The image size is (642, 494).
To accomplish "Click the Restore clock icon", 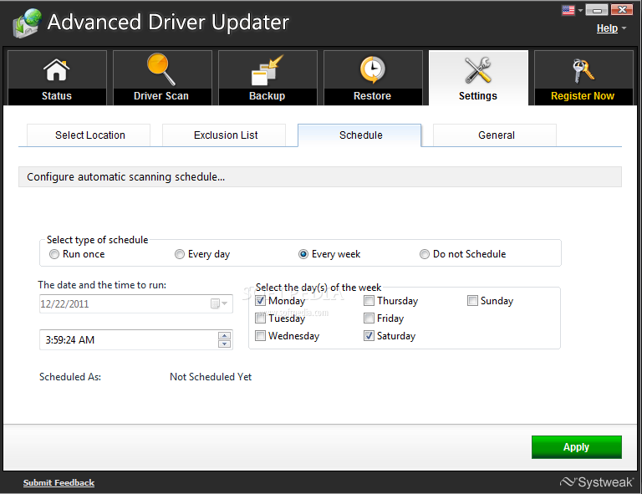I will point(372,69).
